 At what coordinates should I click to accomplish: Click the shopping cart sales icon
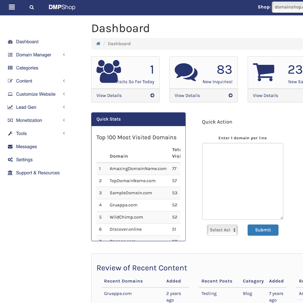[x=263, y=72]
